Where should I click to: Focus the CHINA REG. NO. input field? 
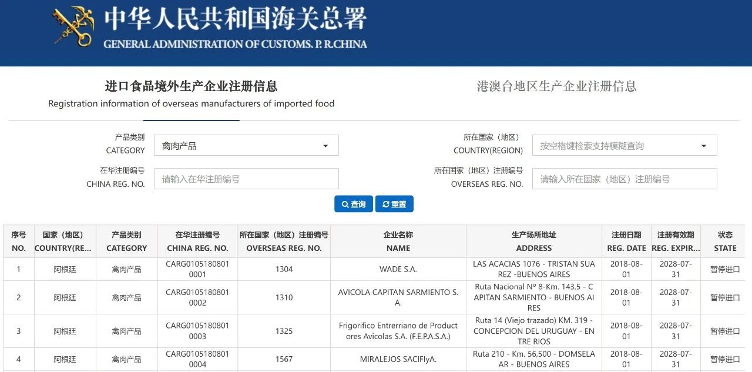[246, 179]
